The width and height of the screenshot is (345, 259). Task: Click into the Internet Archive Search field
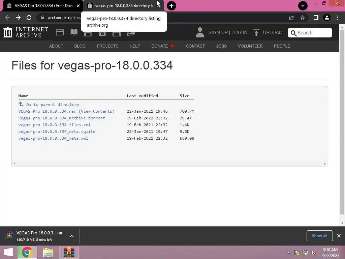[310, 33]
